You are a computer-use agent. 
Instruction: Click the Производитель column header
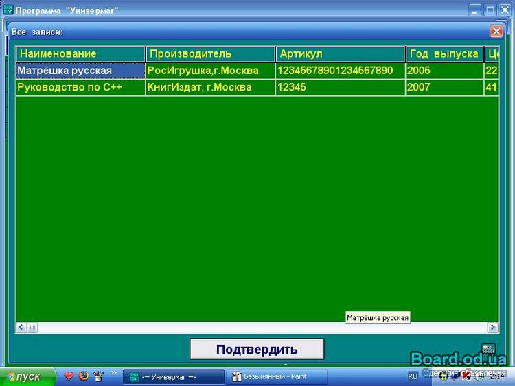pos(210,54)
